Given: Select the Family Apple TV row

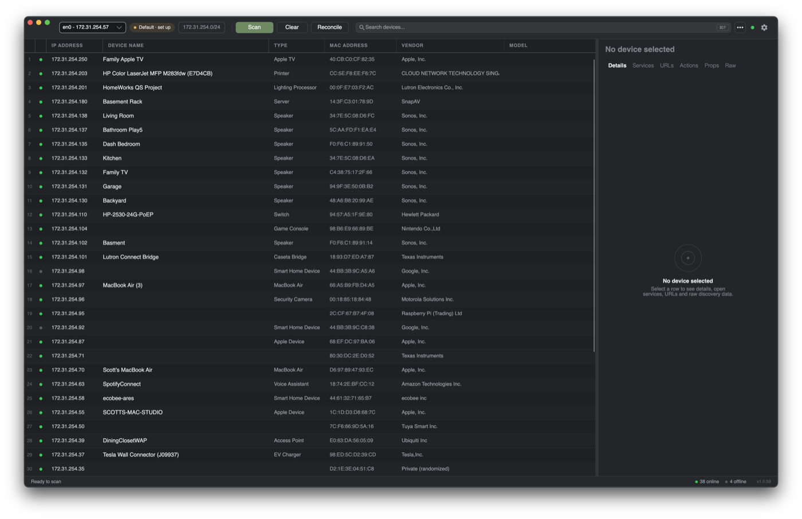Looking at the screenshot, I should (309, 60).
